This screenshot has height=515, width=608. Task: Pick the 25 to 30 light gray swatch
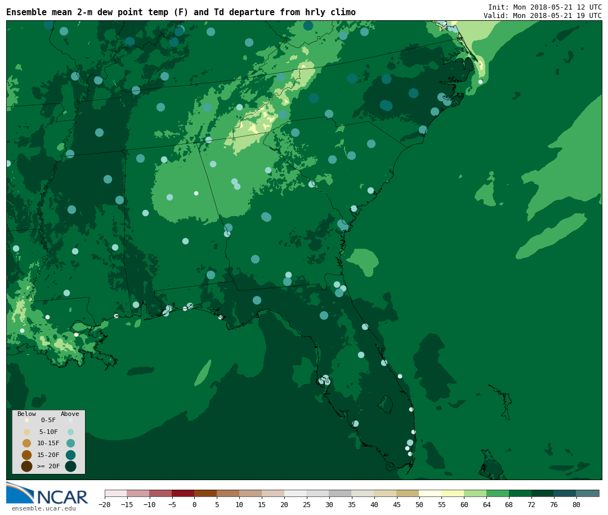pos(318,493)
